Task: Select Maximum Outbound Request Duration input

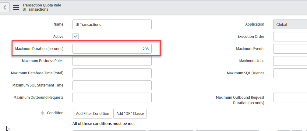Action: tap(290, 97)
